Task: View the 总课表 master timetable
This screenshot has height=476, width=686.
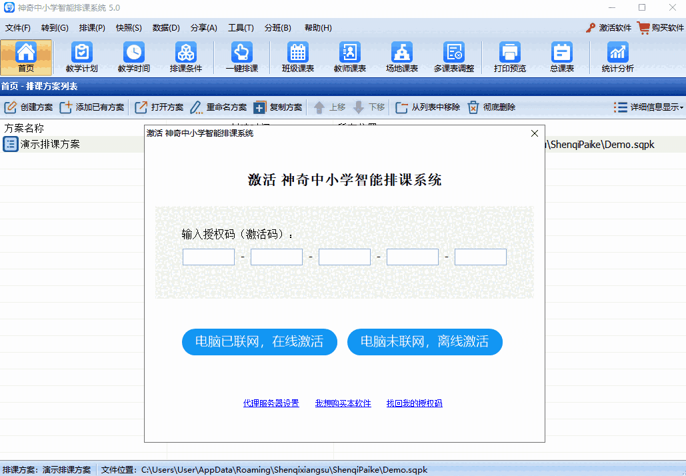Action: tap(562, 57)
